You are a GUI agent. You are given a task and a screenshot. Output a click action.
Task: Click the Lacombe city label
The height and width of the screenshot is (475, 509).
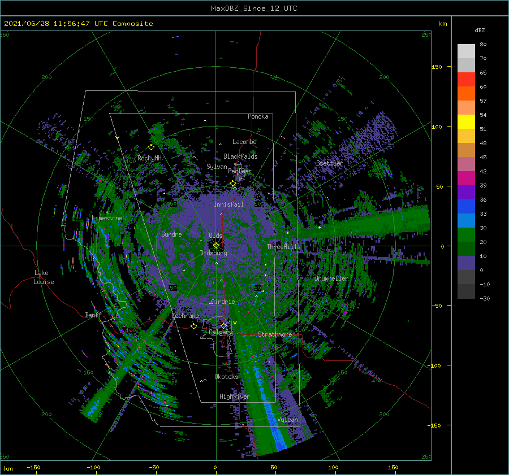(244, 142)
